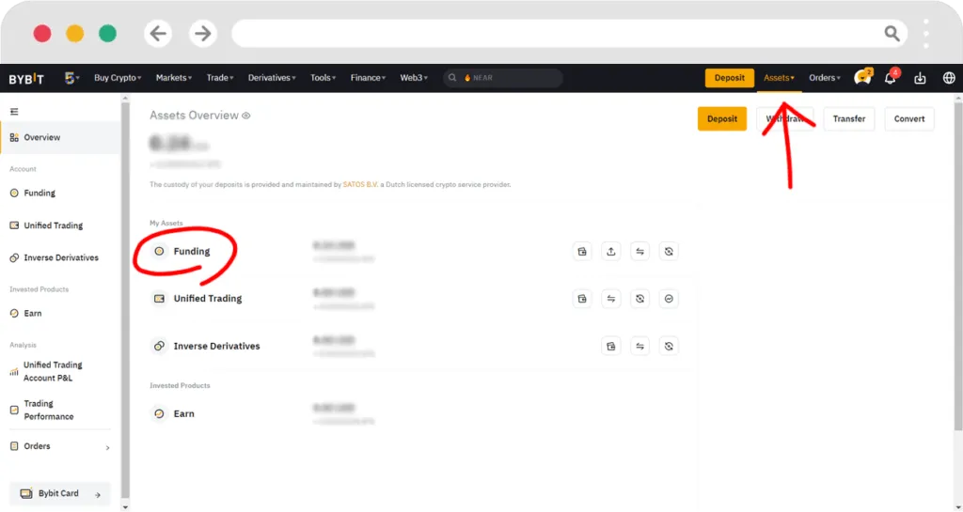Click the deposit wallet icon in Inverse Derivatives row
Viewport: 963px width, 512px height.
pos(610,347)
